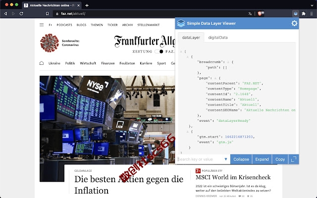Click the Simple Data Layer Viewer extension icon in toolbar

[296, 13]
